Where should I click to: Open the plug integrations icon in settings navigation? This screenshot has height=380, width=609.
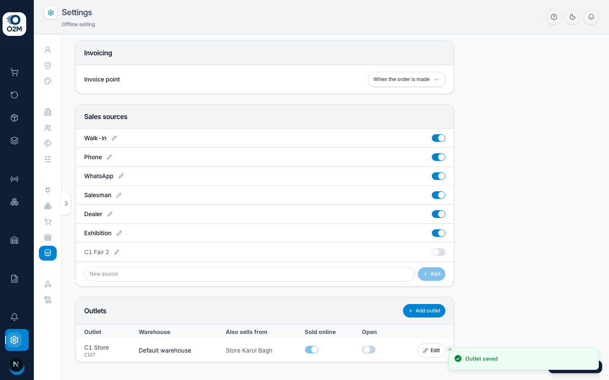pos(48,190)
